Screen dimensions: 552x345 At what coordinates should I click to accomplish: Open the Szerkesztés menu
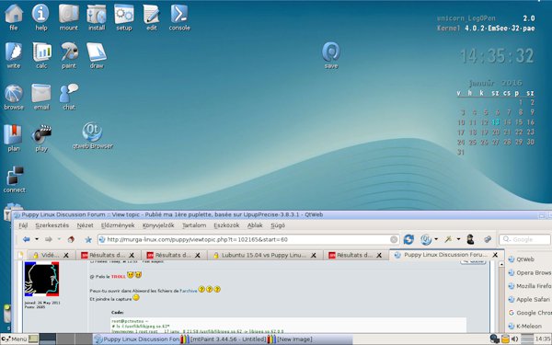[52, 225]
